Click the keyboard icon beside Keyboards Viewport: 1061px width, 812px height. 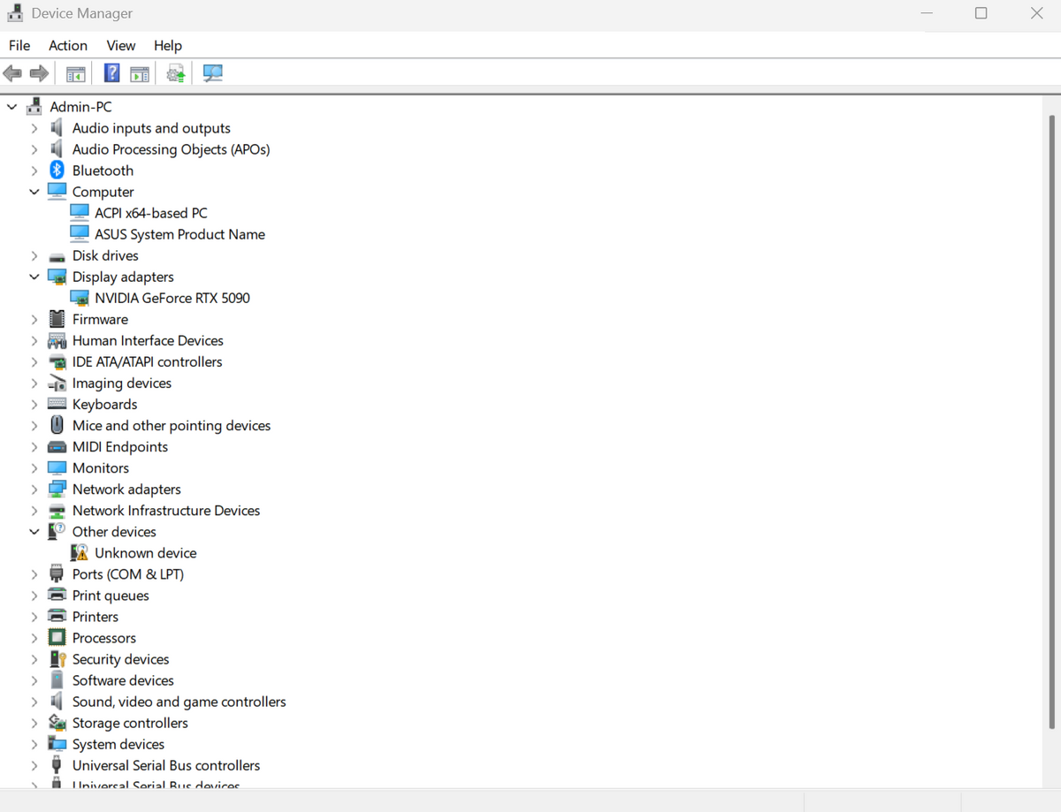pos(57,404)
